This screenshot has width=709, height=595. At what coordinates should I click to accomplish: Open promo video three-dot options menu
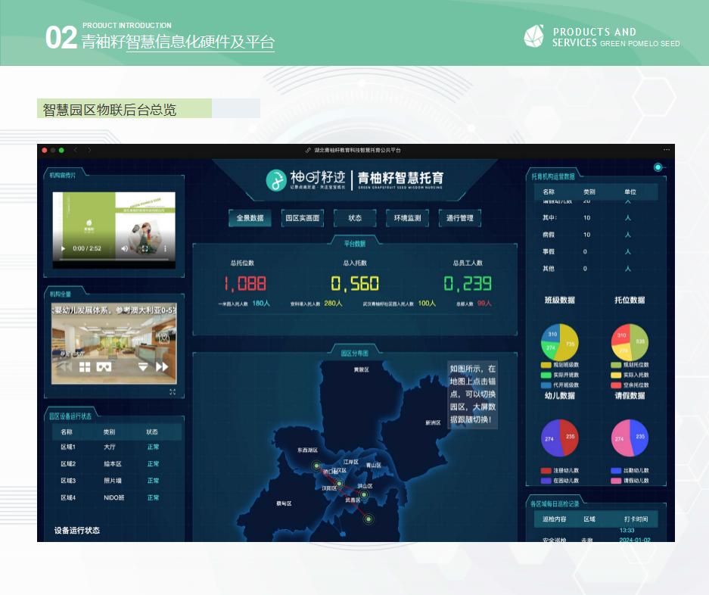(x=165, y=248)
